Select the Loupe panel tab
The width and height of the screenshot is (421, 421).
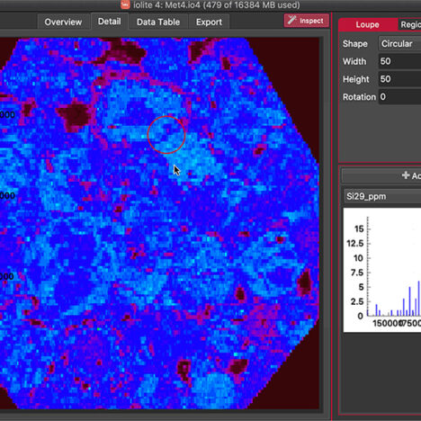[368, 24]
